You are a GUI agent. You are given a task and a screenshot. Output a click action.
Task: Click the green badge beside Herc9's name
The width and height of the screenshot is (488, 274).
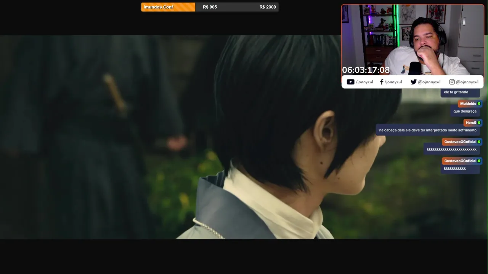479,123
